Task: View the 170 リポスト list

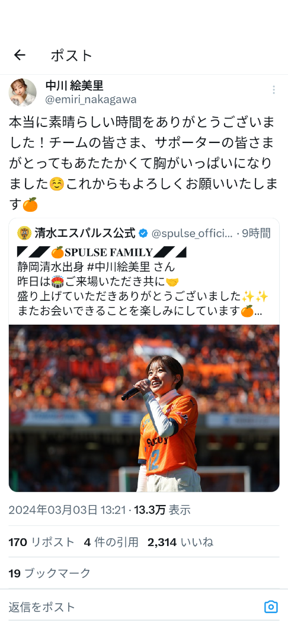Action: tap(41, 542)
